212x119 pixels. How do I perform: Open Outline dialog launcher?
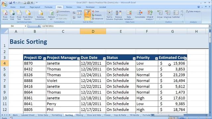[x=183, y=22]
